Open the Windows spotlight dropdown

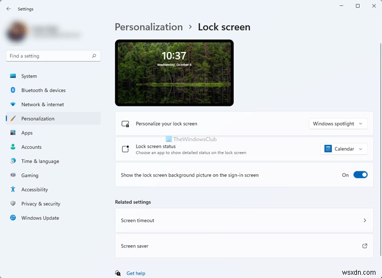tap(338, 124)
